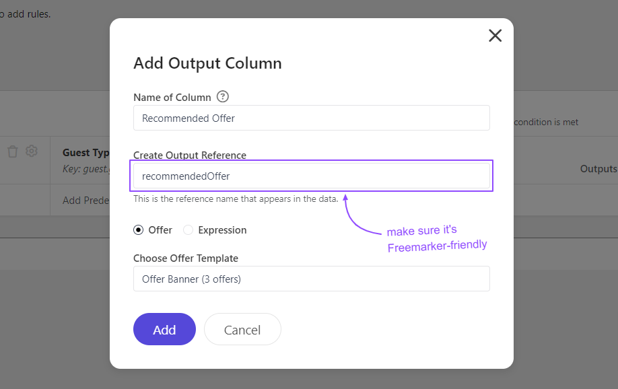
Task: Confirm with the Add button
Action: (x=164, y=328)
